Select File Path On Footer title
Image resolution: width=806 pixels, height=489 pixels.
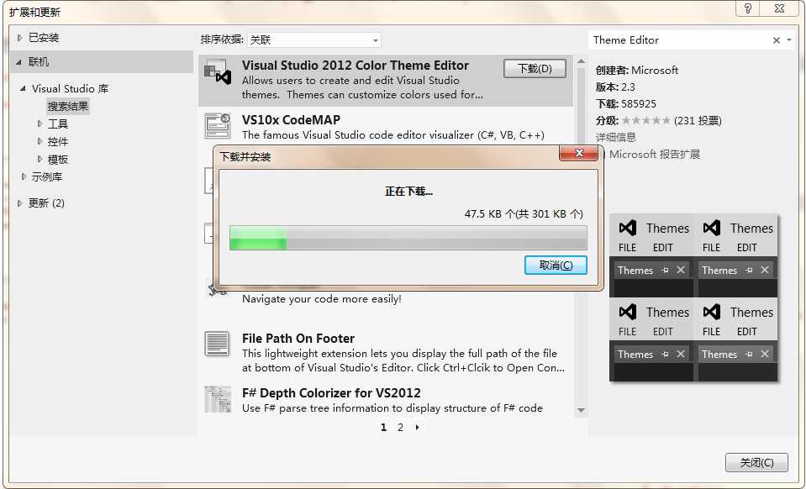pos(298,339)
